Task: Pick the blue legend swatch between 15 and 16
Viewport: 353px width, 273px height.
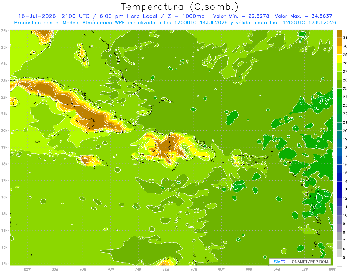Action: (x=339, y=169)
